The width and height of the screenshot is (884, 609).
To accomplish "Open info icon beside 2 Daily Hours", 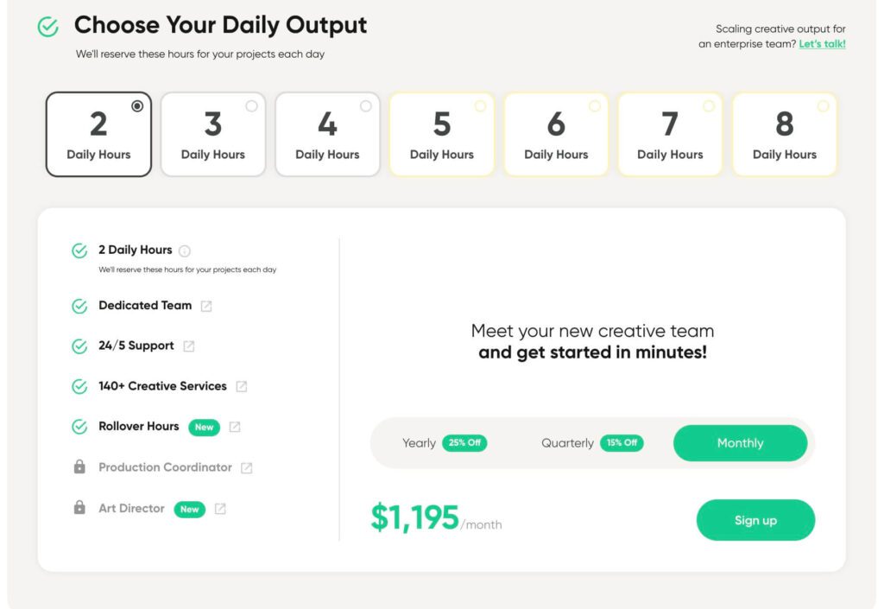I will pos(185,251).
